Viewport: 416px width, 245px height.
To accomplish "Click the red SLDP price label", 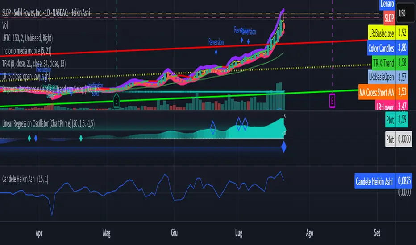I will tap(390, 18).
